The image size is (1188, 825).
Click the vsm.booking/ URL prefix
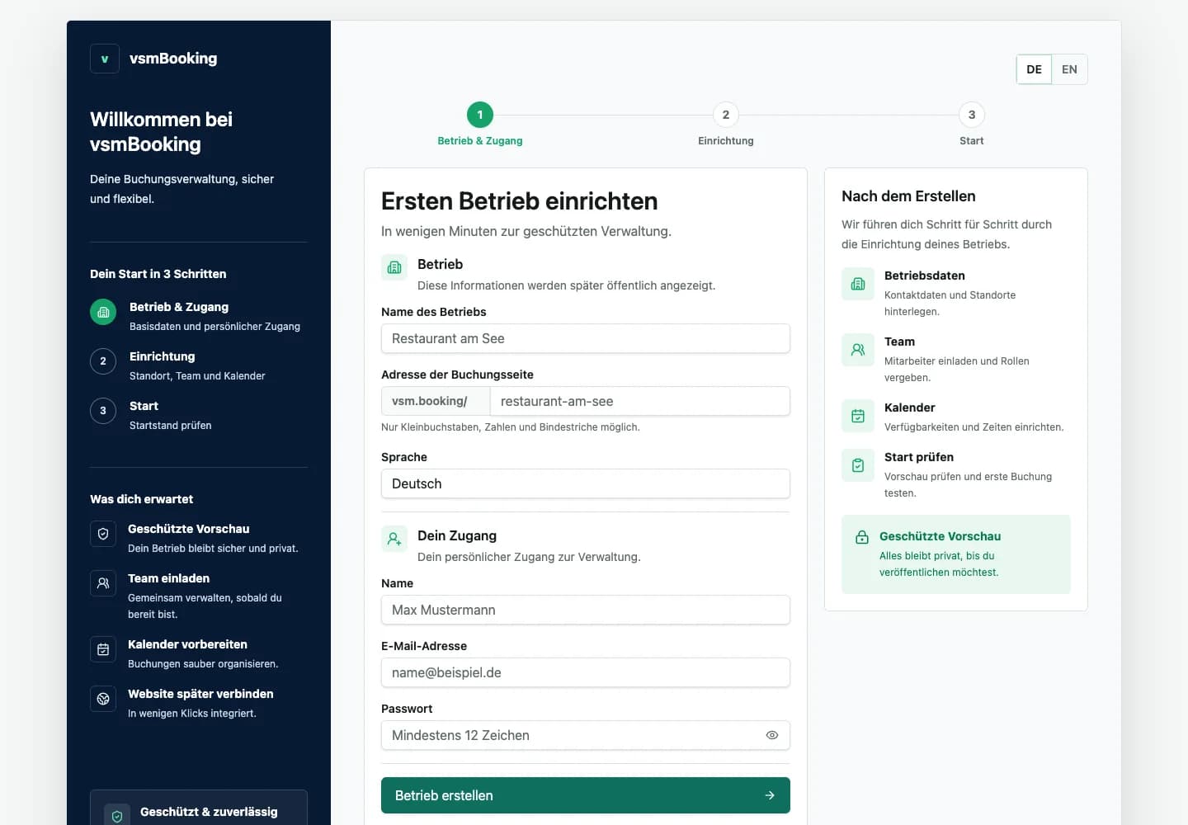(436, 401)
